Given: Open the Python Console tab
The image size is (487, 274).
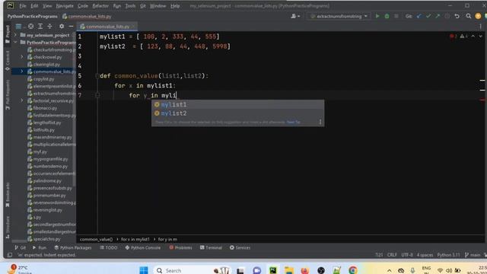Looking at the screenshot, I should click(143, 247).
